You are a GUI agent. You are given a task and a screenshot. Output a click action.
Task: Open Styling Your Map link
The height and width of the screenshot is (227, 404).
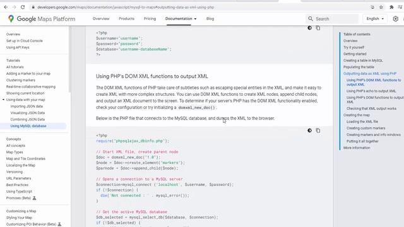click(19, 218)
